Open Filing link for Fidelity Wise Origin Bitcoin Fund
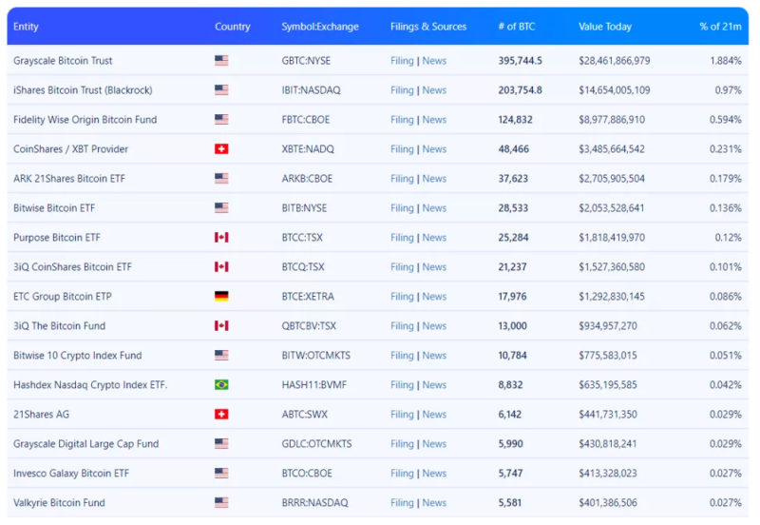The image size is (760, 525). (x=402, y=120)
